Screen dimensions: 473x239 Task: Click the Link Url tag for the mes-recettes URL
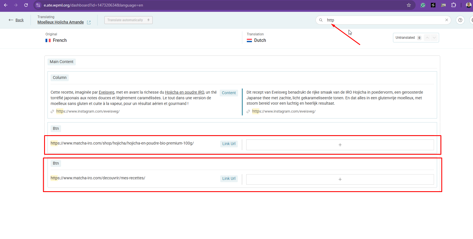229,178
